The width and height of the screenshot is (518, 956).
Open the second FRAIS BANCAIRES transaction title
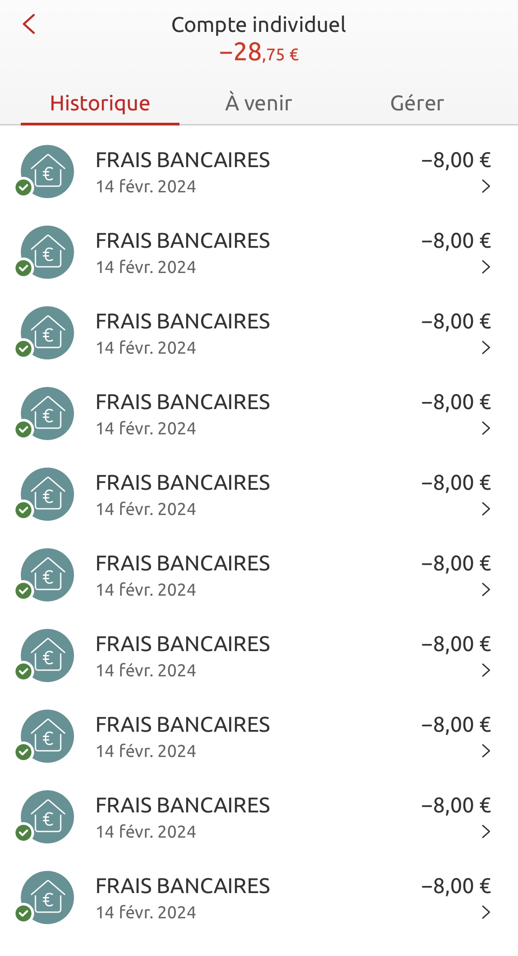coord(183,241)
